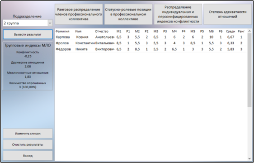Select the M6 column header
Image resolution: width=254 pixels, height=163 pixels.
pyautogui.click(x=211, y=31)
